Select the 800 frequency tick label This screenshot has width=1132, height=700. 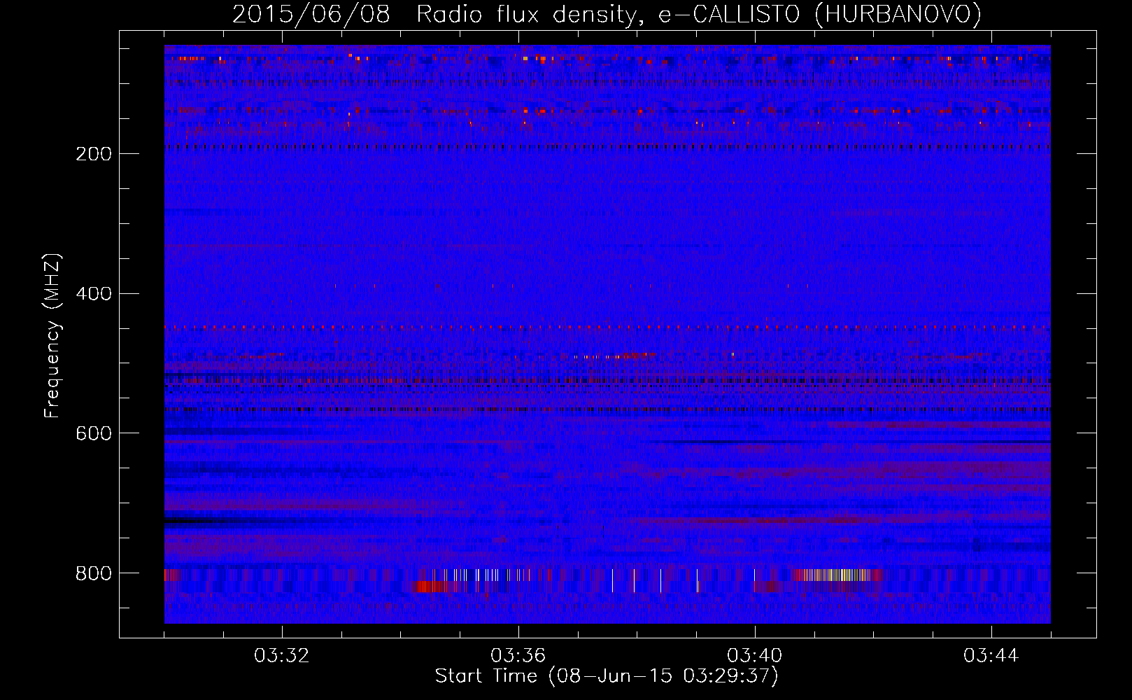pos(94,574)
